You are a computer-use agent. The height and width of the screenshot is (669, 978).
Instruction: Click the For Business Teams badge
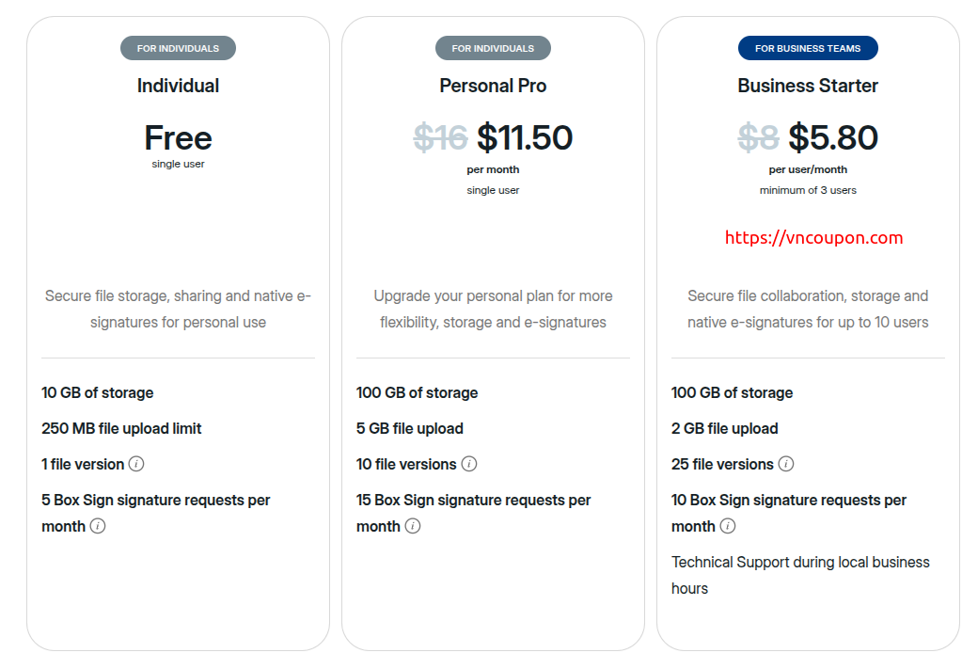pyautogui.click(x=808, y=48)
